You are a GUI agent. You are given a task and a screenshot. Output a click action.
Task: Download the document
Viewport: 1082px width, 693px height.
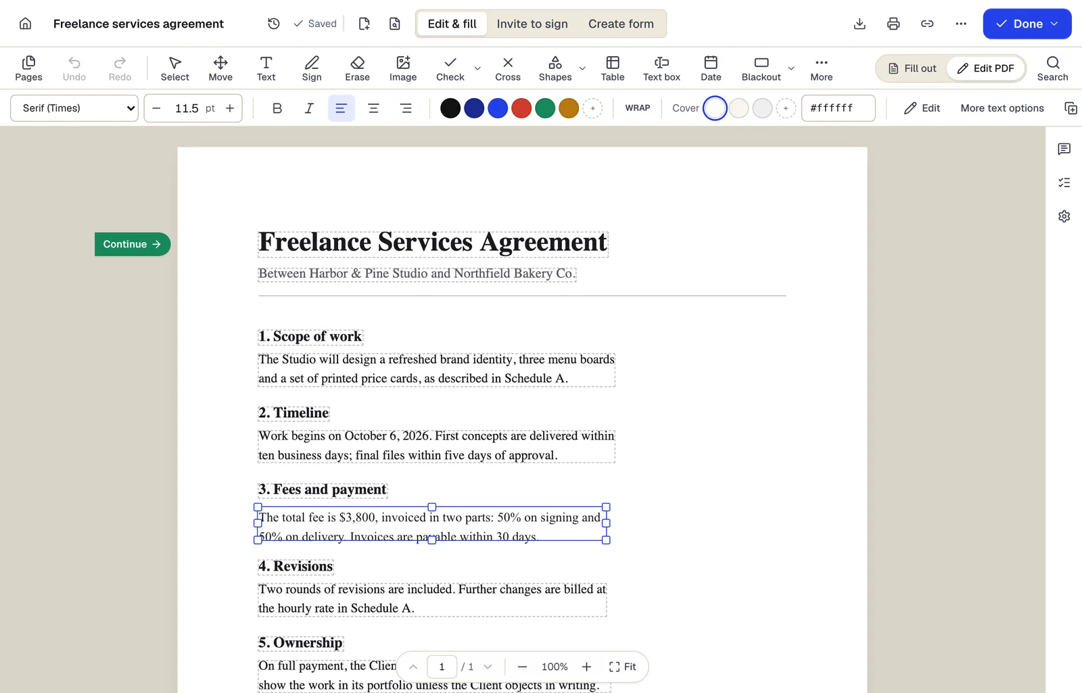point(860,24)
